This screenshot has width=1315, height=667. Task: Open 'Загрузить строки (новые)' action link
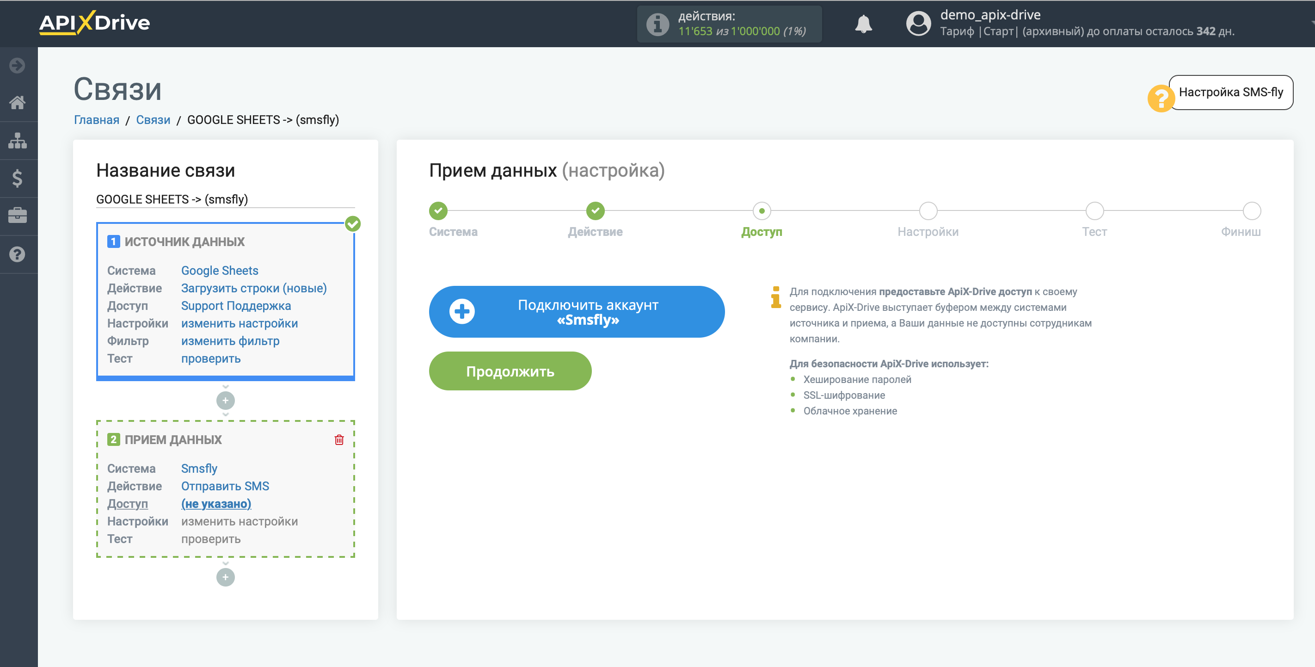[x=254, y=288]
